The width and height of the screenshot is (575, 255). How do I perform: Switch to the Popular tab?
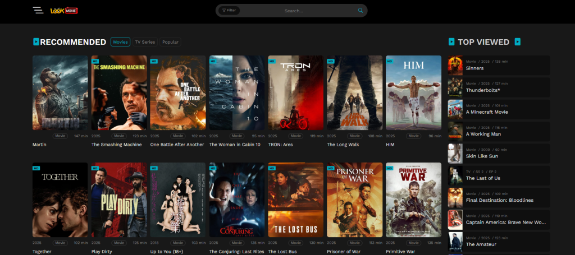point(170,42)
